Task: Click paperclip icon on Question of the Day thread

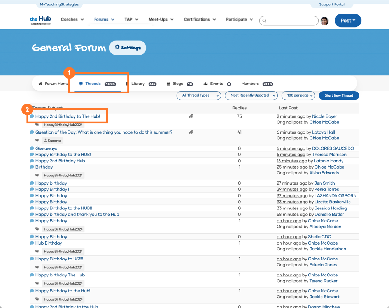Action: (191, 132)
